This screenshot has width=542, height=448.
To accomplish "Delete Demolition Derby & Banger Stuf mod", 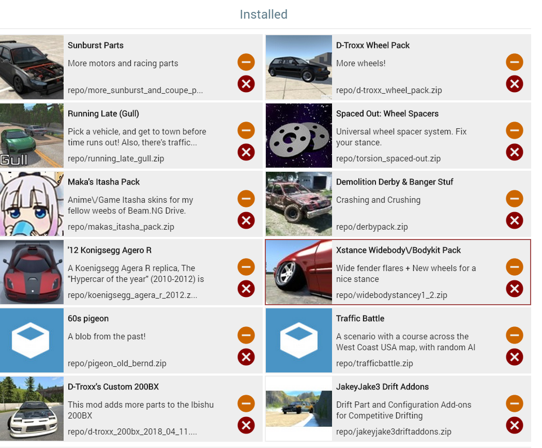I will point(515,220).
